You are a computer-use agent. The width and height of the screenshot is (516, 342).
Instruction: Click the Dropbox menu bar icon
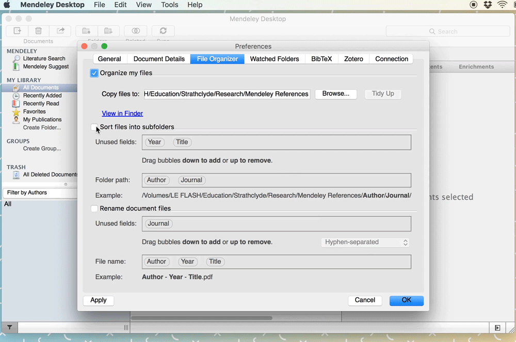coord(488,5)
